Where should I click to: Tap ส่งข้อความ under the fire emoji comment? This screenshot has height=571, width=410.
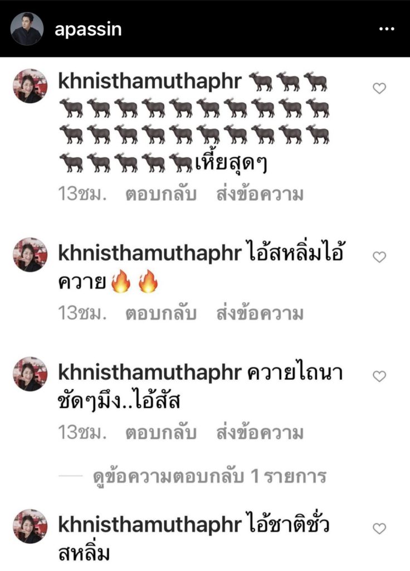coord(260,313)
